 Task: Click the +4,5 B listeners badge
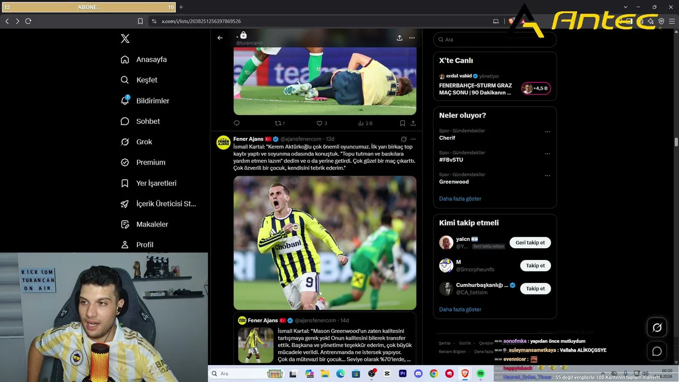(x=536, y=89)
